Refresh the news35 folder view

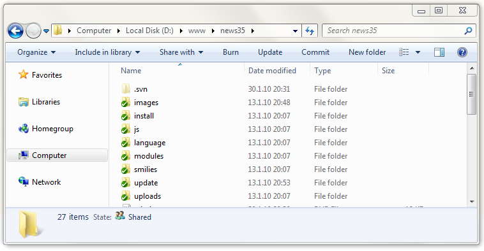pyautogui.click(x=310, y=31)
